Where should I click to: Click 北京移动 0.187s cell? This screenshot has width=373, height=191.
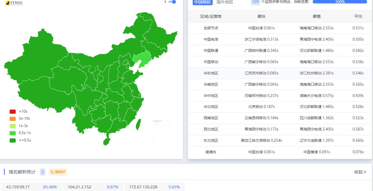pyautogui.click(x=261, y=107)
